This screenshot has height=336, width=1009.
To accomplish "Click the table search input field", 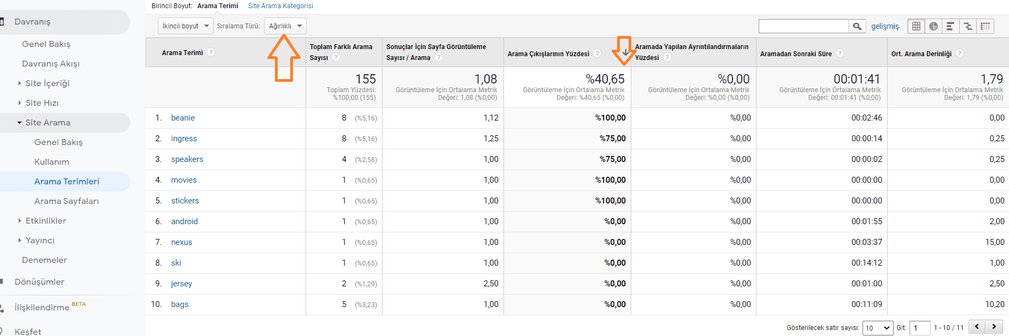I will (x=803, y=26).
